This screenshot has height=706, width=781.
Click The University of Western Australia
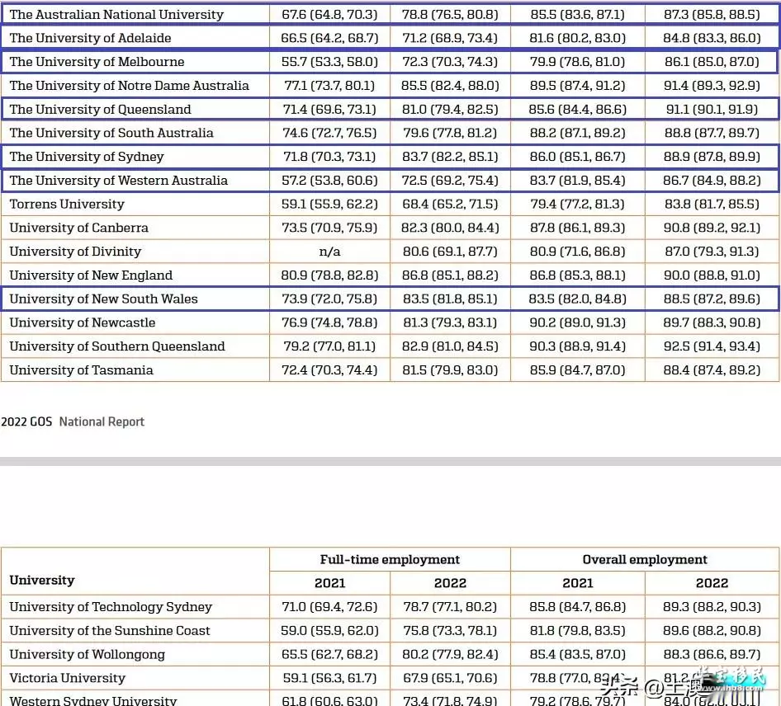pos(119,180)
